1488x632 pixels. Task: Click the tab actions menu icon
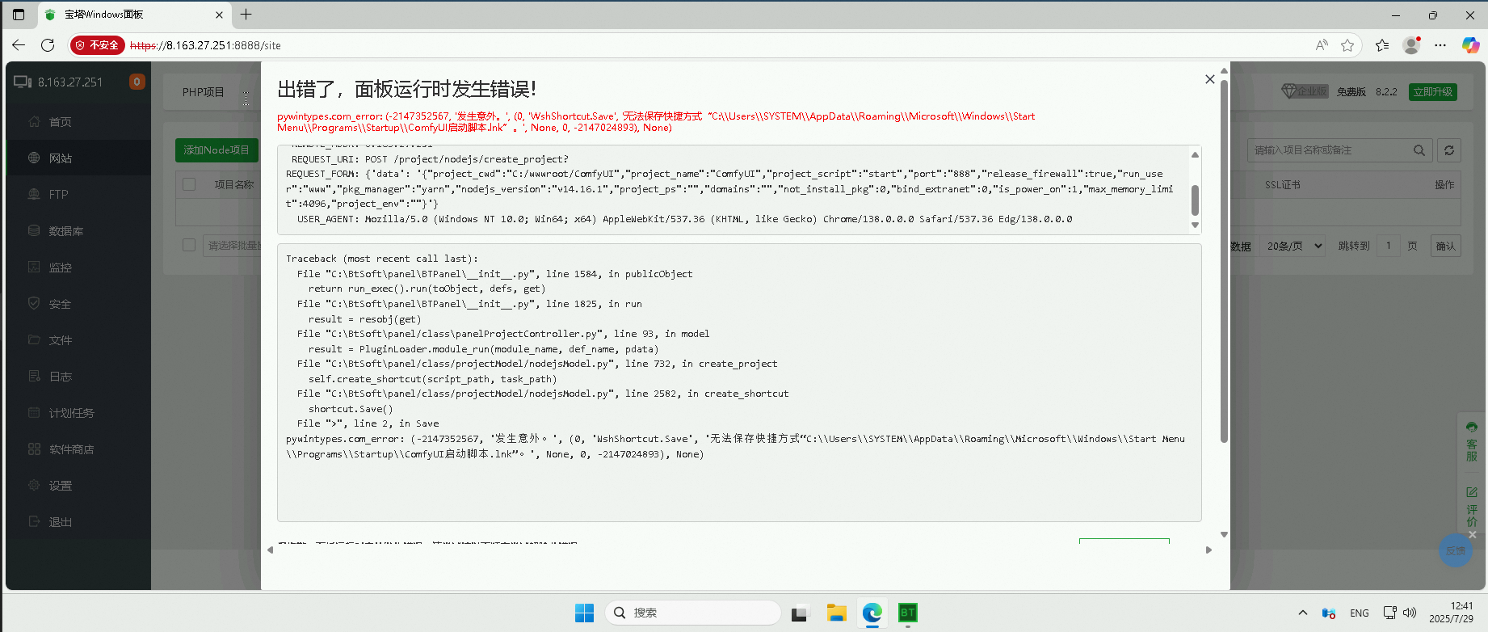click(19, 15)
